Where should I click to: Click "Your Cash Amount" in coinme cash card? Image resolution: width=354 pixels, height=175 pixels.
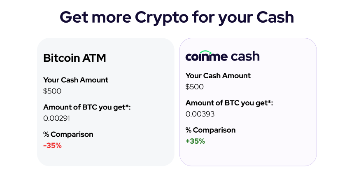[x=218, y=76]
